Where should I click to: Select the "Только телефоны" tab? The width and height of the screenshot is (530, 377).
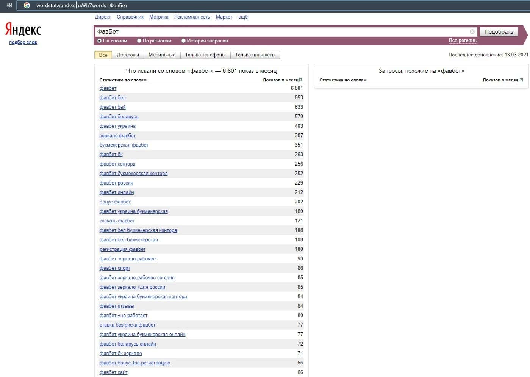(x=205, y=55)
